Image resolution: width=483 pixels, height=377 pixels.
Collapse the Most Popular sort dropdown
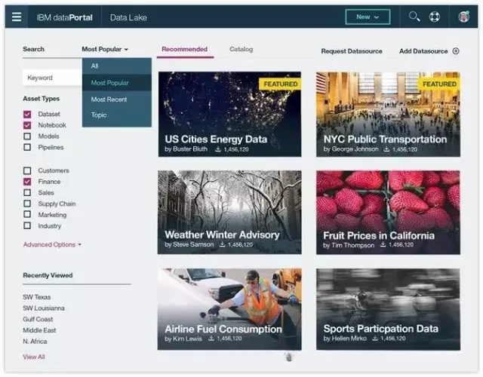point(105,49)
